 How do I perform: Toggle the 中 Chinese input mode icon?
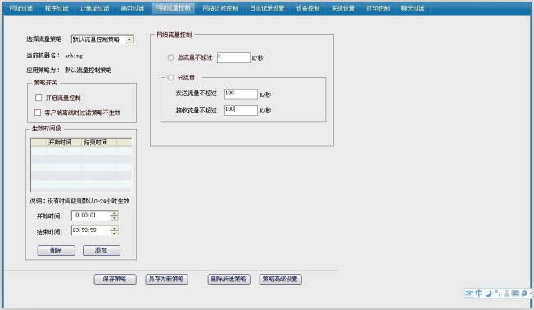point(479,294)
